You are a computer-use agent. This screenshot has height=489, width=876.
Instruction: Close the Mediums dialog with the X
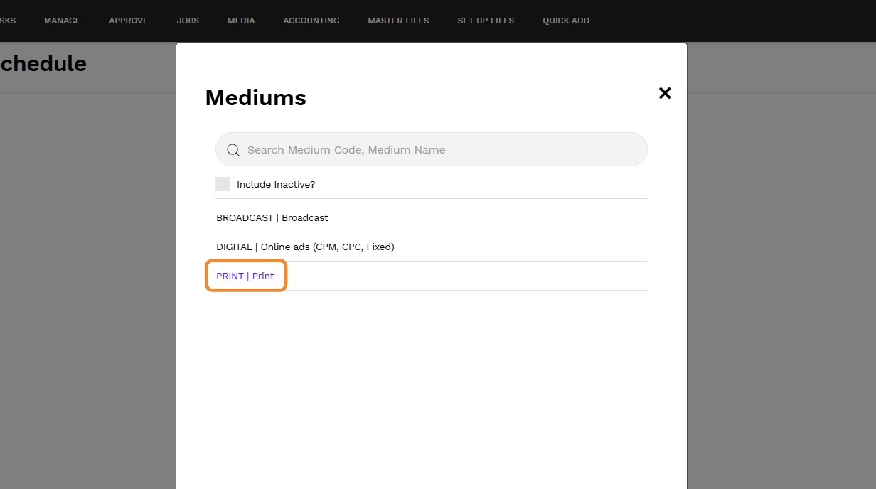tap(665, 93)
